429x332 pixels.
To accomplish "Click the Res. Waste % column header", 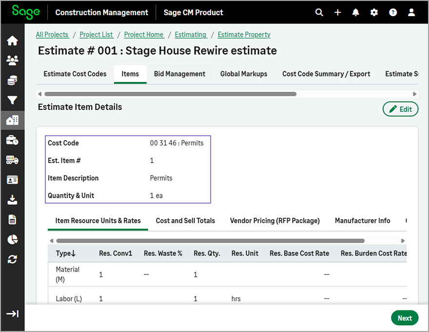I will tap(163, 253).
